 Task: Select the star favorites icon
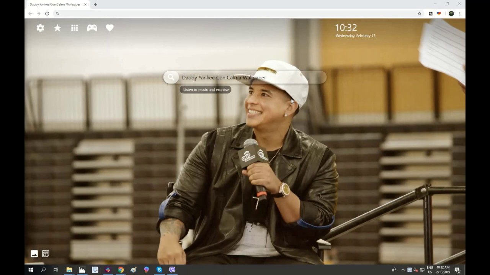click(x=57, y=27)
